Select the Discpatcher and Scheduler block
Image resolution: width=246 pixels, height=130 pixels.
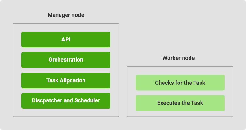66,101
